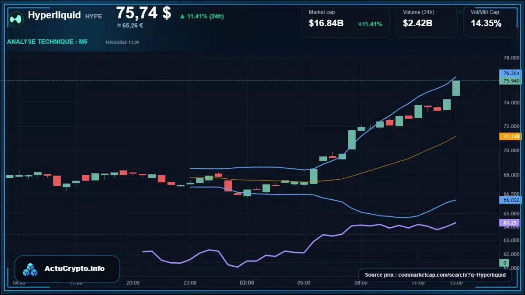
Task: Click the Hyperliquid logo icon
Action: pos(16,18)
